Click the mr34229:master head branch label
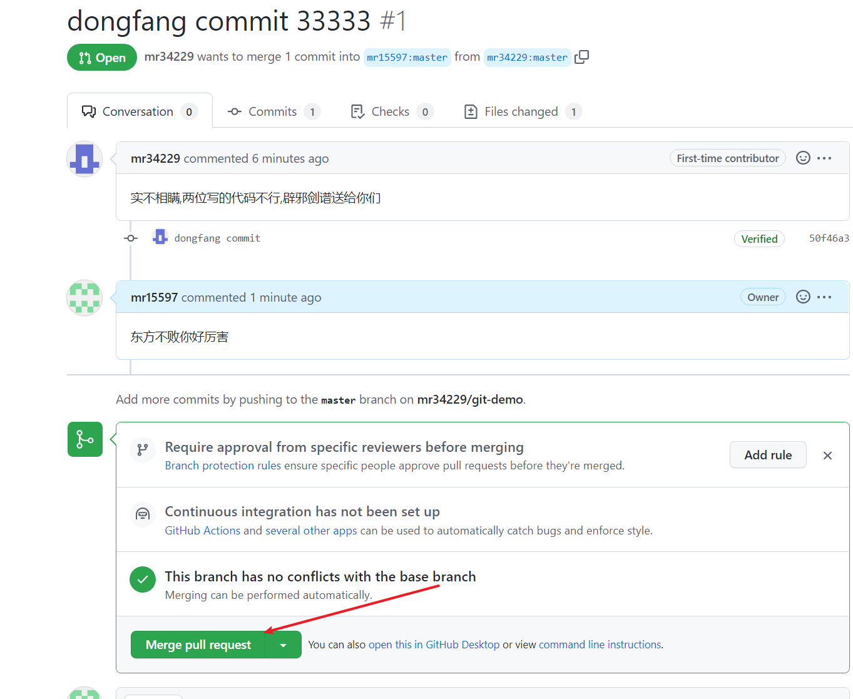853x699 pixels. pyautogui.click(x=528, y=58)
